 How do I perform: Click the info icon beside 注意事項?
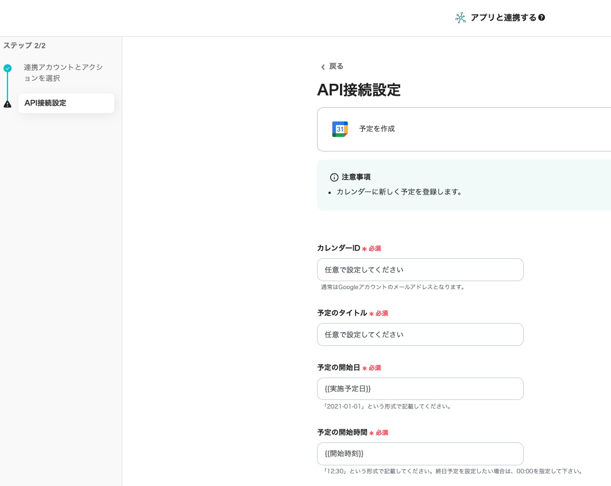point(334,177)
